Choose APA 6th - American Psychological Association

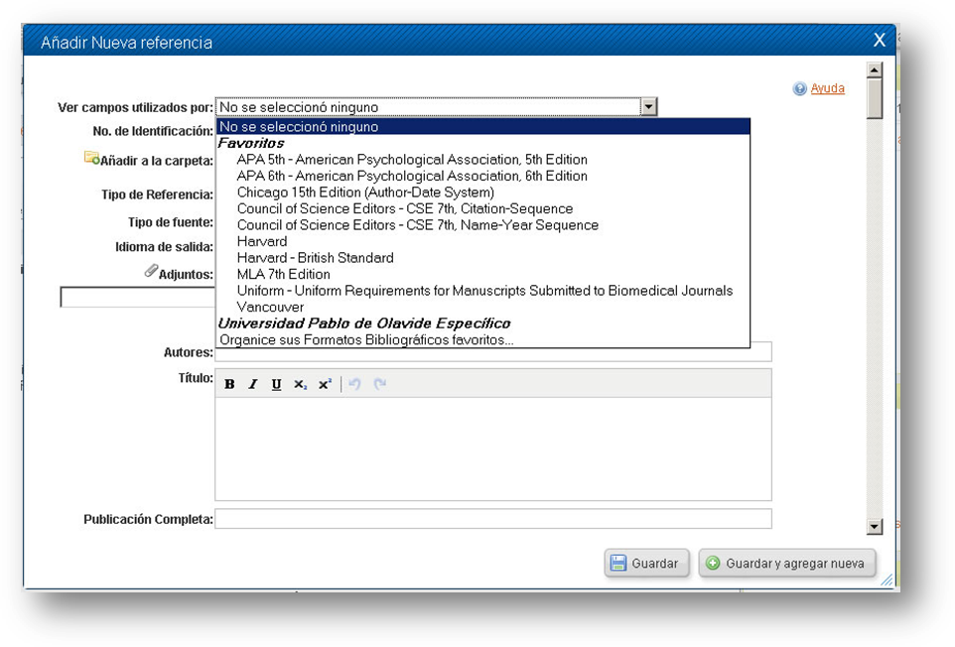click(412, 176)
